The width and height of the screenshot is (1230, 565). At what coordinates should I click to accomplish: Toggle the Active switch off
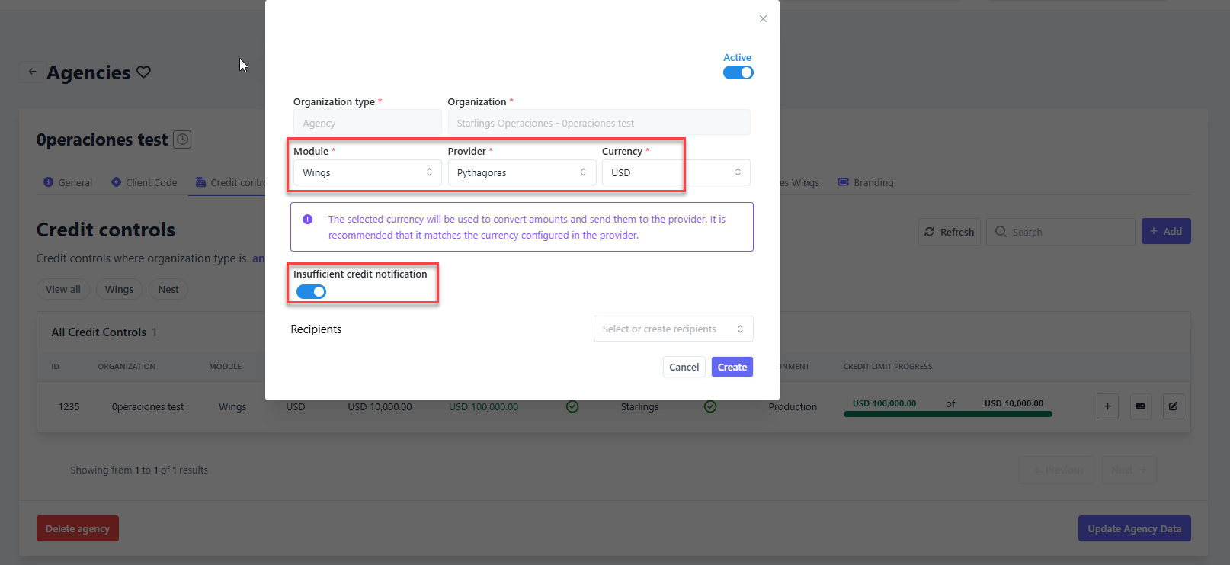pyautogui.click(x=738, y=72)
